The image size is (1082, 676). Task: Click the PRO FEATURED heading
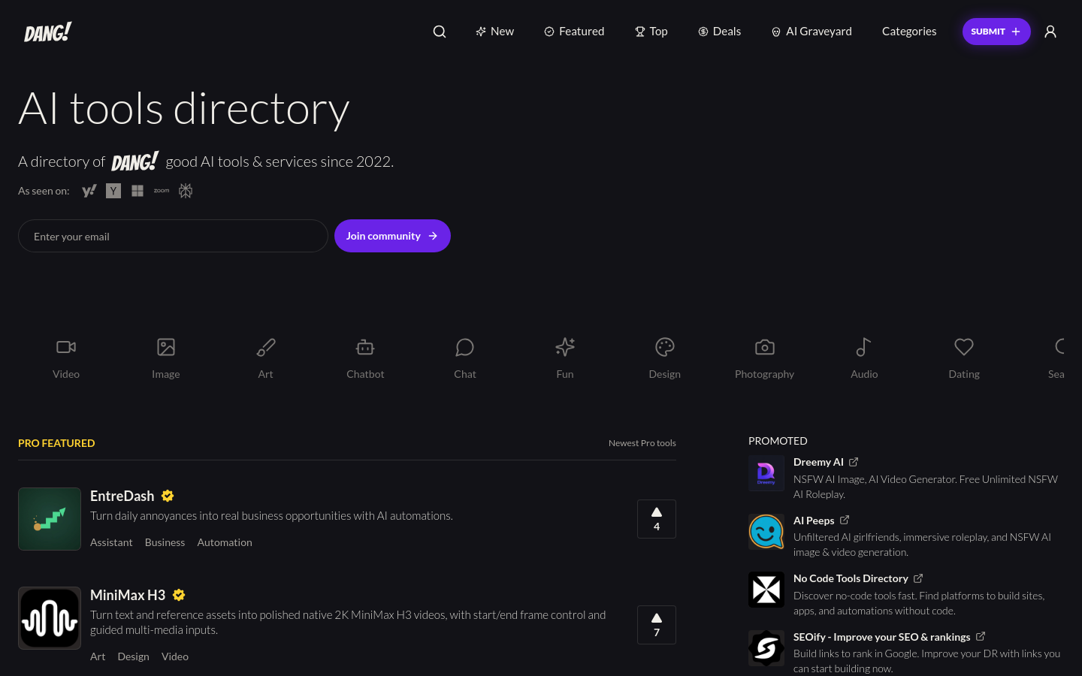[x=56, y=443]
